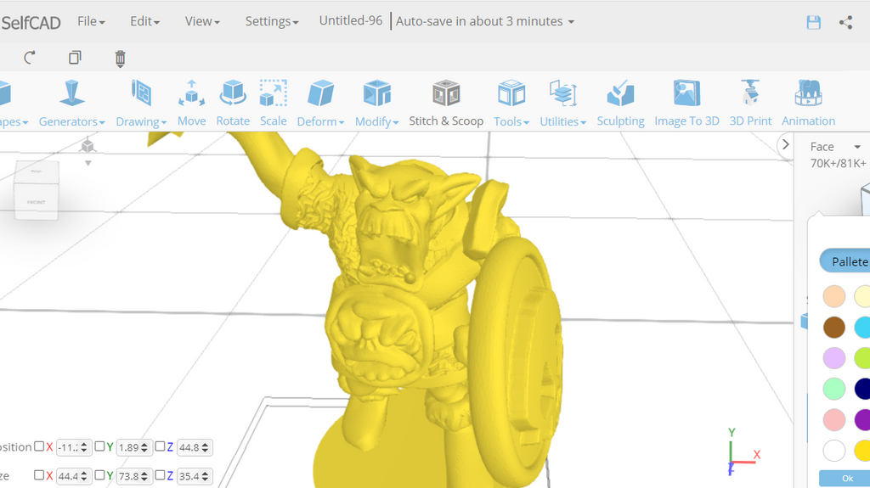Pick the lavender color swatch
The image size is (870, 488).
pyautogui.click(x=834, y=358)
